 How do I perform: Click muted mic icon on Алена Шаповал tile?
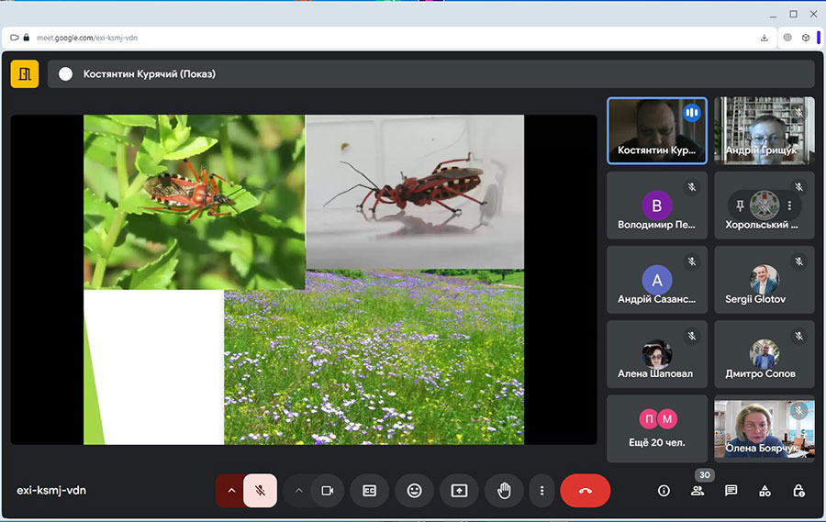[692, 336]
